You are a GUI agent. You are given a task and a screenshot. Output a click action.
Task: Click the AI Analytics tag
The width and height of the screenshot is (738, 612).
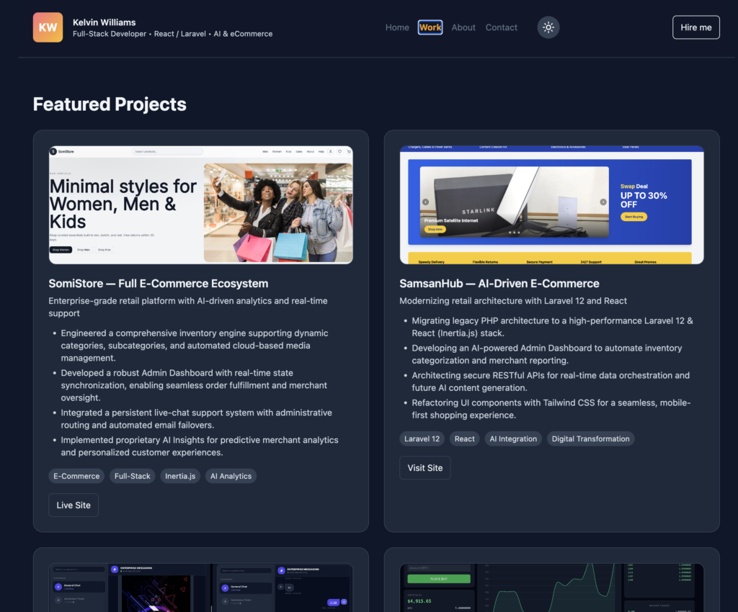pyautogui.click(x=231, y=476)
